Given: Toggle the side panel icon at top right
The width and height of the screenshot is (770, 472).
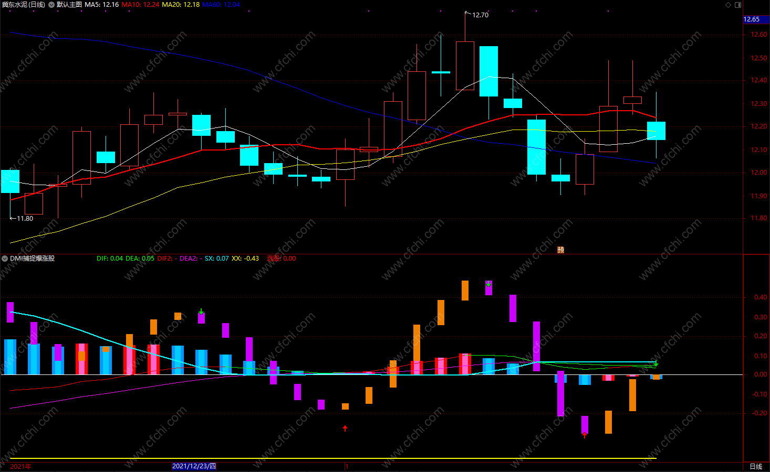Looking at the screenshot, I should [x=738, y=5].
